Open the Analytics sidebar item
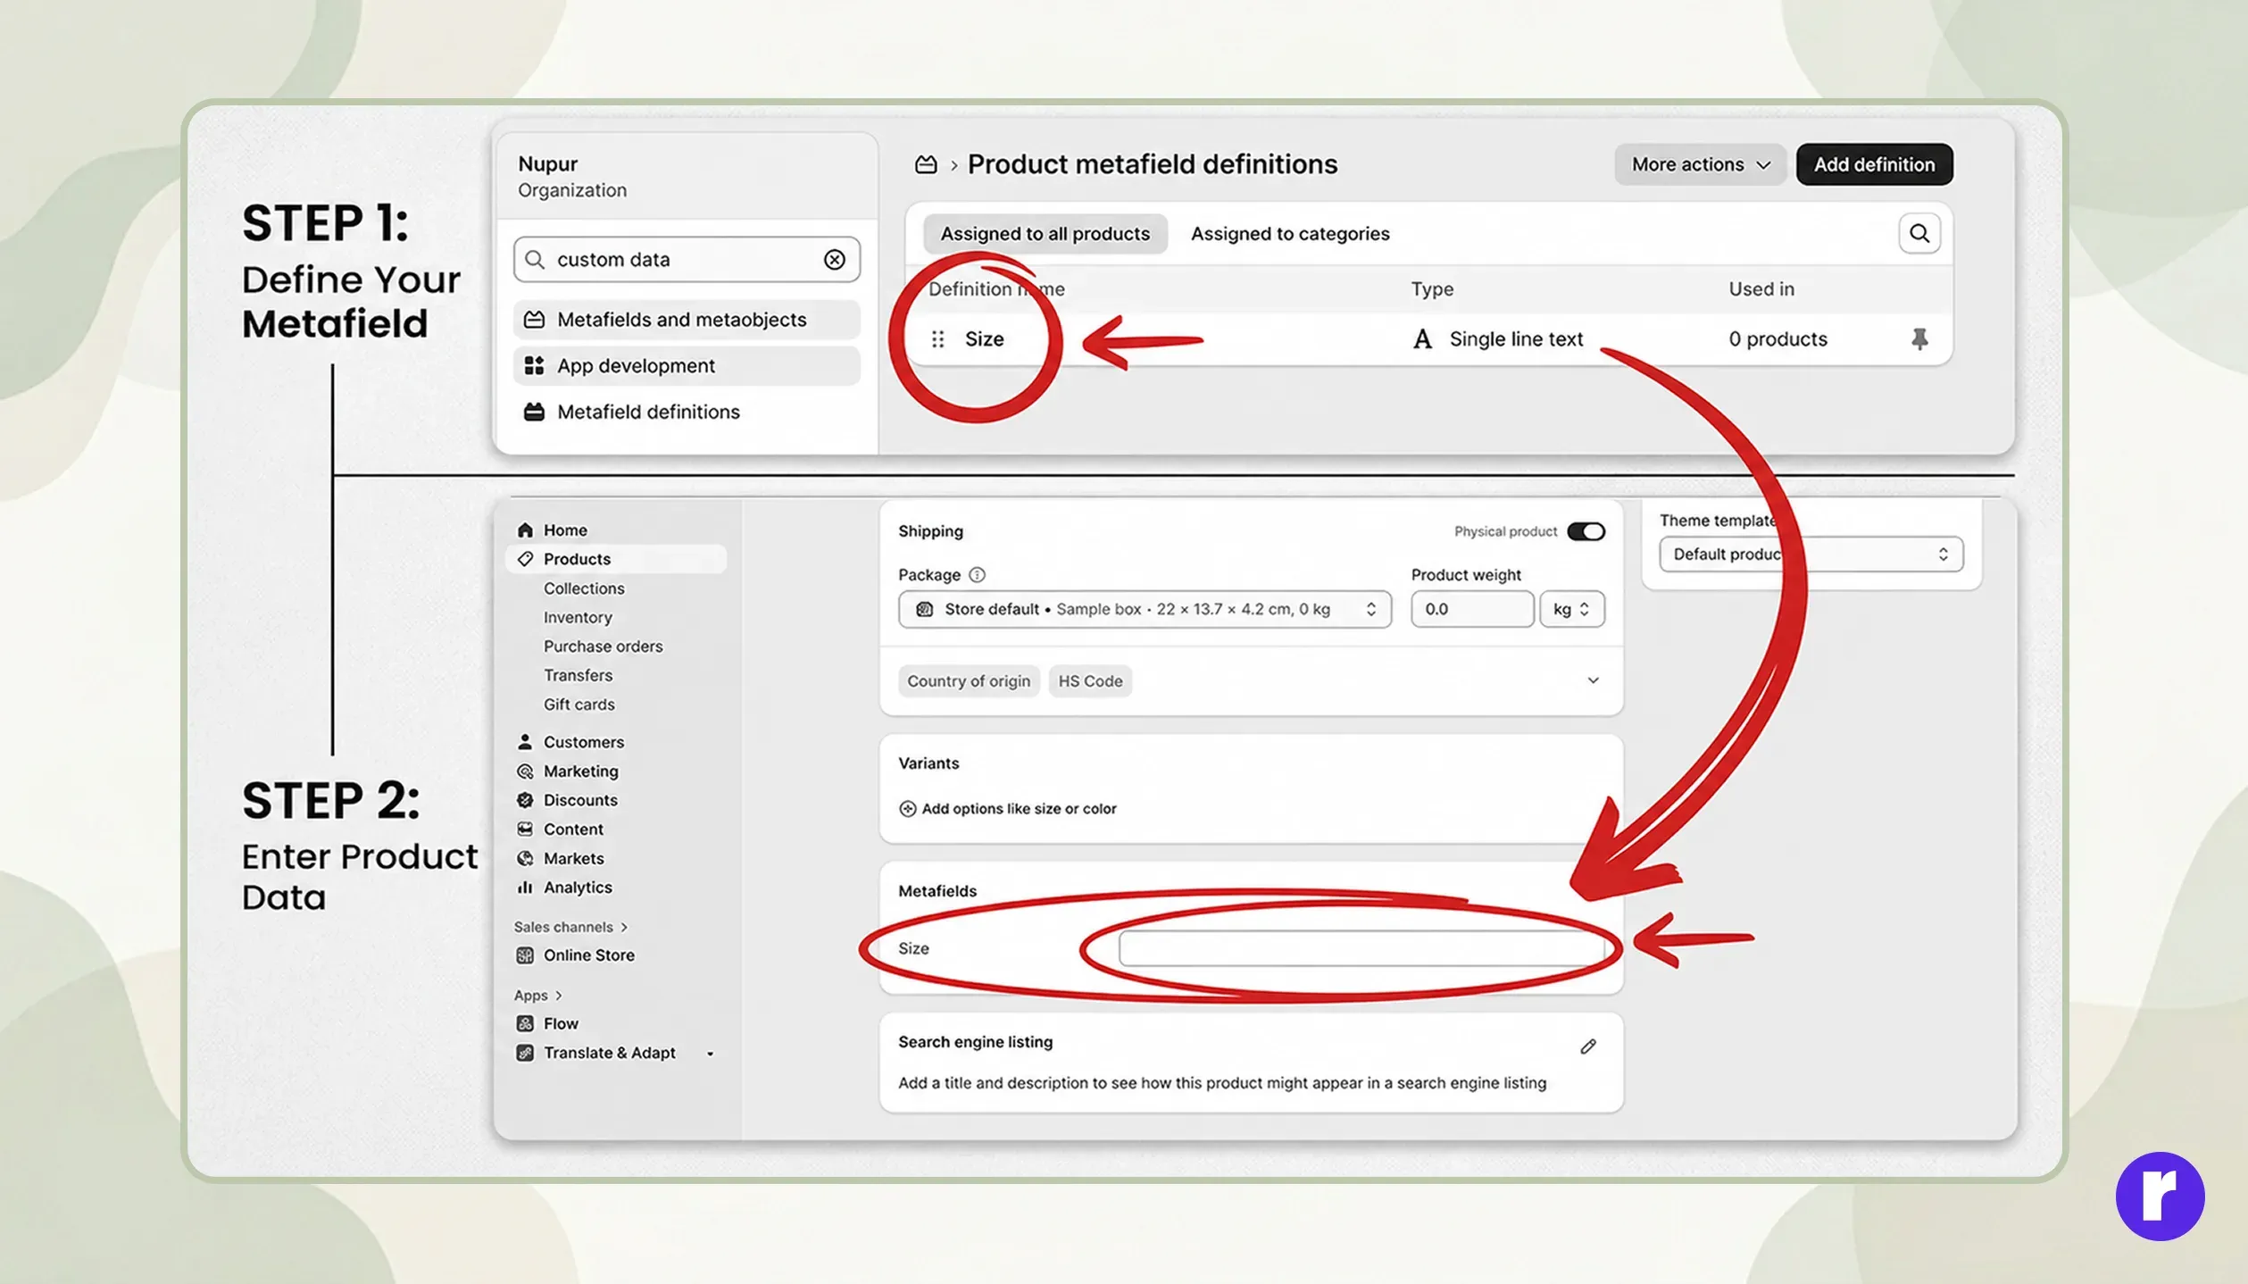Viewport: 2248px width, 1284px height. click(577, 888)
